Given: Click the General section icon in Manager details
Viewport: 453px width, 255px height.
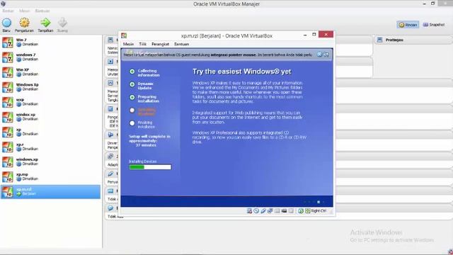Looking at the screenshot, I should 110,40.
